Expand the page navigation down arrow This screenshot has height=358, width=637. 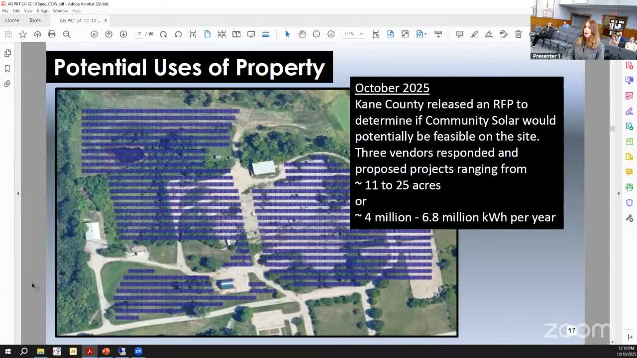(x=123, y=34)
